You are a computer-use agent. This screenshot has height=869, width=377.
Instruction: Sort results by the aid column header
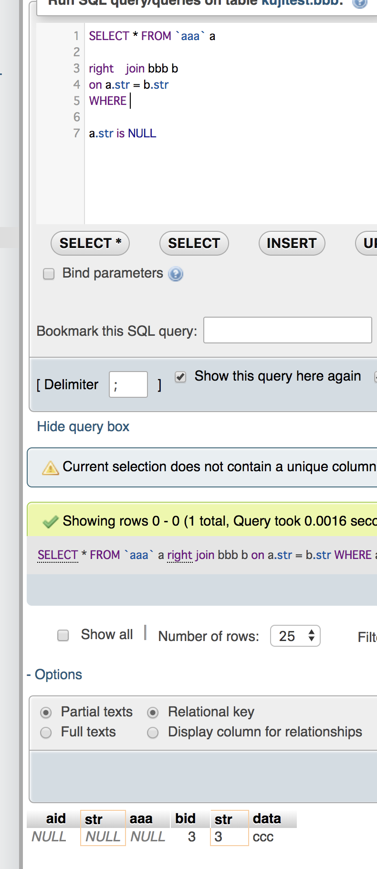click(x=56, y=819)
